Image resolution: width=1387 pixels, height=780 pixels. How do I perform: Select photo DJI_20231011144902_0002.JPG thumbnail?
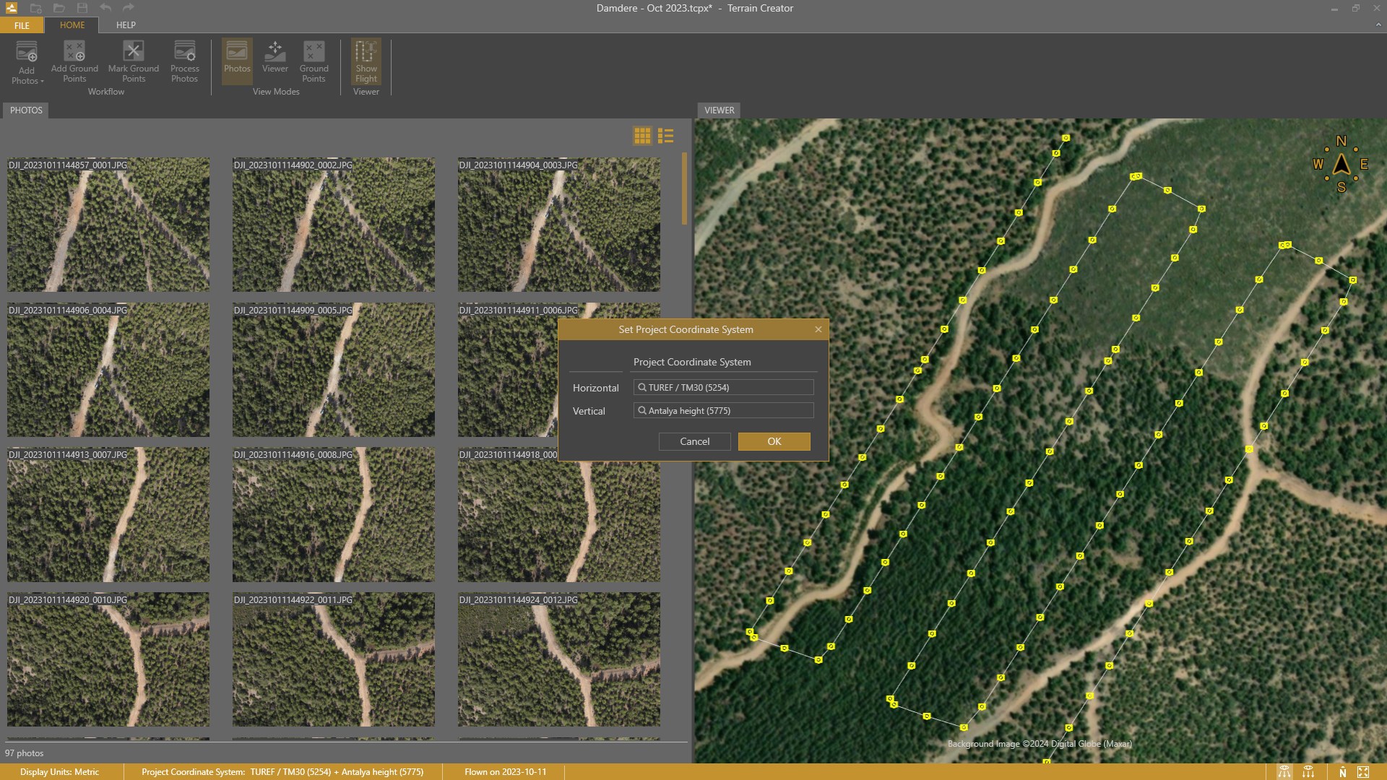(x=333, y=225)
